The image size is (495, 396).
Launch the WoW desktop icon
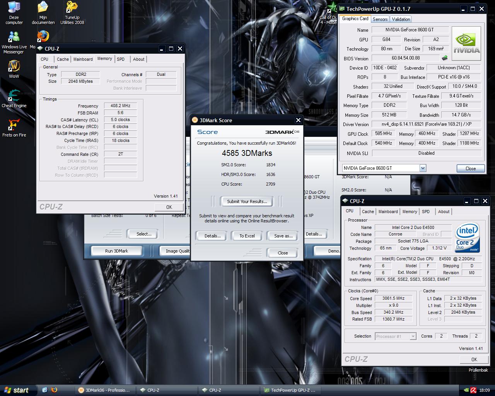[x=14, y=69]
